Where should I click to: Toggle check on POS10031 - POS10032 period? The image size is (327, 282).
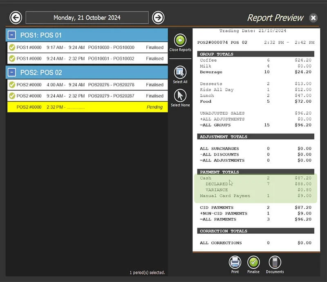tap(12, 59)
